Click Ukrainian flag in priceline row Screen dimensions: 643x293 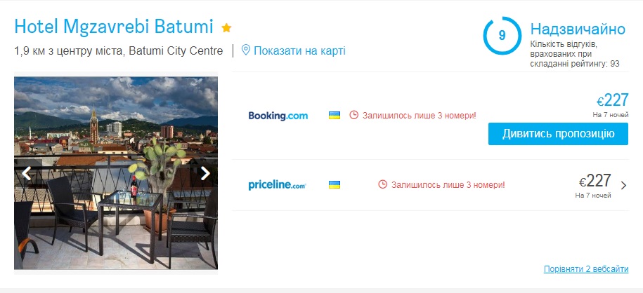click(x=335, y=185)
